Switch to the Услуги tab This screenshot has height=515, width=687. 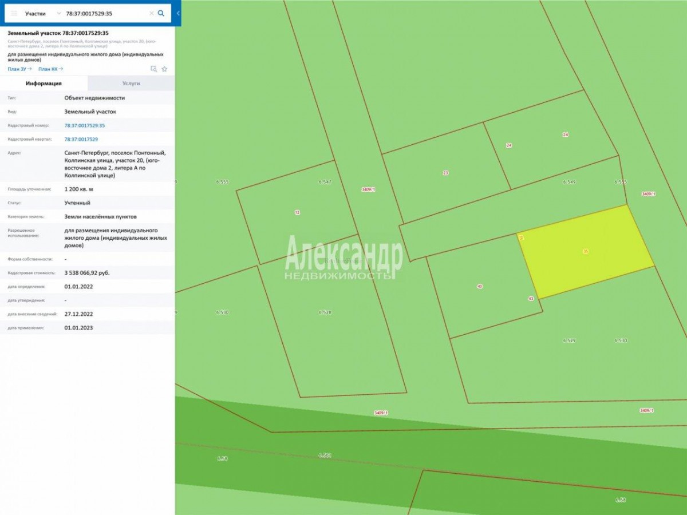(x=131, y=84)
